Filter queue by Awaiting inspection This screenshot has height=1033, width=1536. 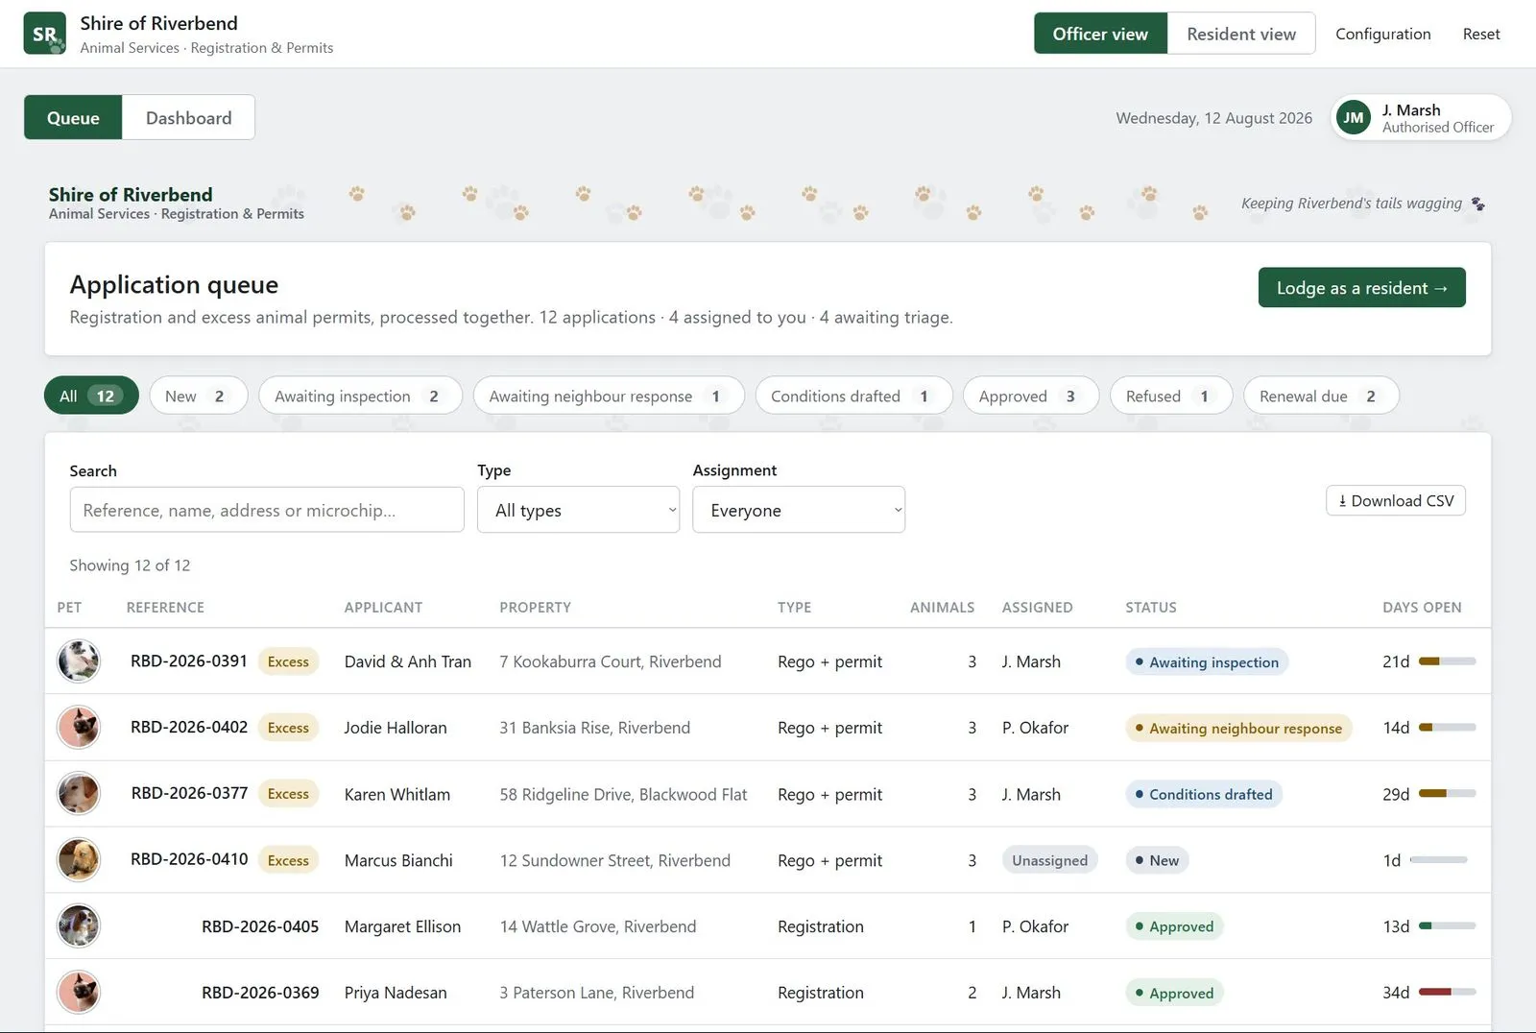pos(360,396)
